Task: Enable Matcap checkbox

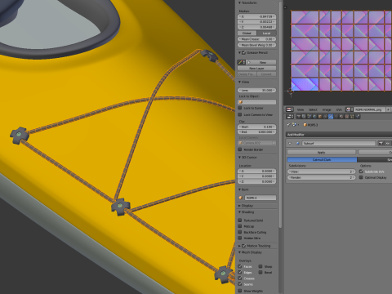Action: pos(240,226)
